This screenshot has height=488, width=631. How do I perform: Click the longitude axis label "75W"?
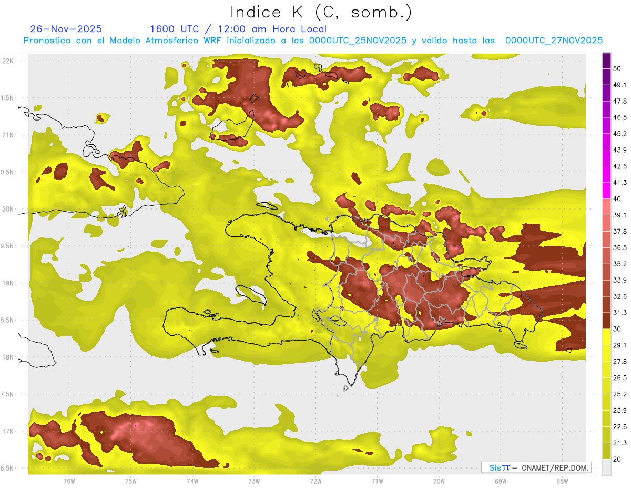tap(131, 481)
